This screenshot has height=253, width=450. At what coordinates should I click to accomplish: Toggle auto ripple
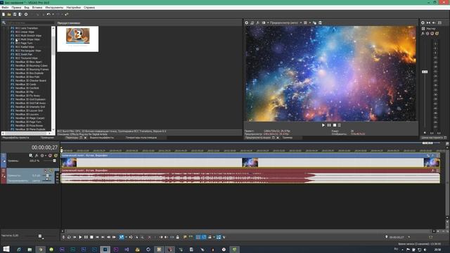click(x=210, y=237)
